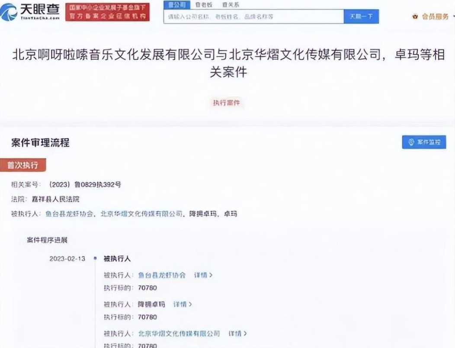Click the crown icon beside 会员服务
Screen dimensions: 455x348
click(415, 17)
